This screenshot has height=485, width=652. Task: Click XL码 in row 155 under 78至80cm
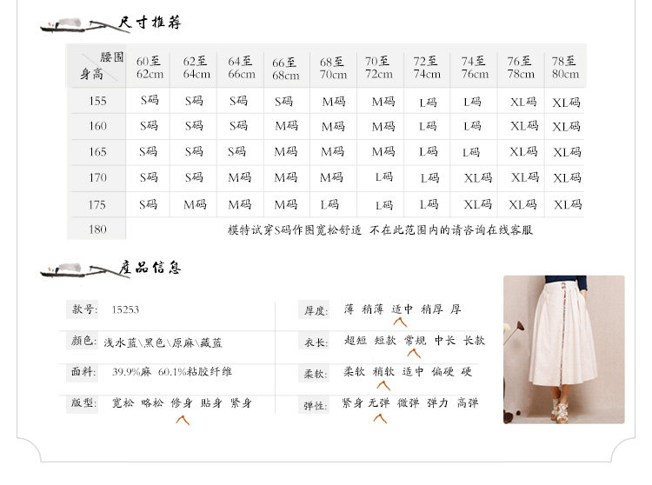(566, 103)
